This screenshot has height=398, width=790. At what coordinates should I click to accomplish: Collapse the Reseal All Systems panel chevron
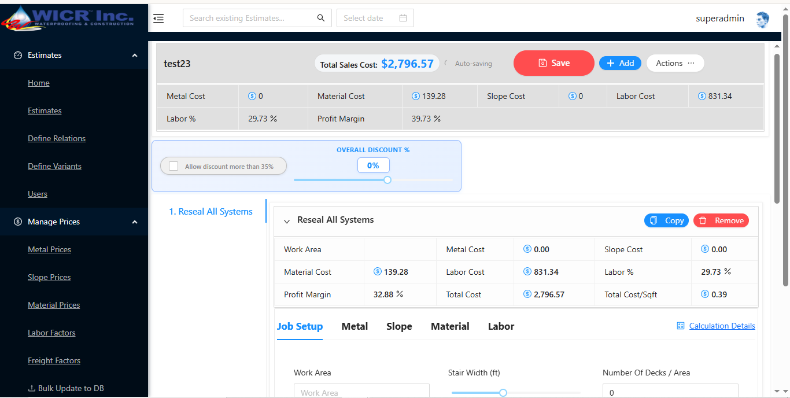tap(287, 221)
